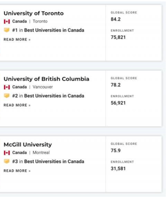Click the gold badge icon next to #2 ranking

click(7, 96)
